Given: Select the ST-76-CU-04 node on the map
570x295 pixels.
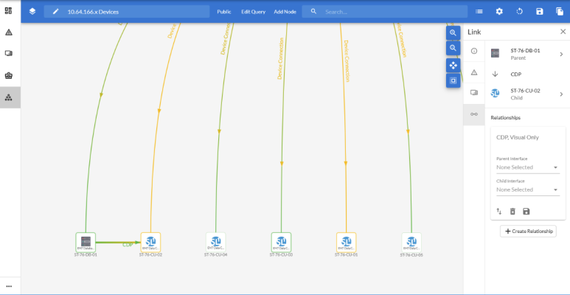Looking at the screenshot, I should 216,242.
